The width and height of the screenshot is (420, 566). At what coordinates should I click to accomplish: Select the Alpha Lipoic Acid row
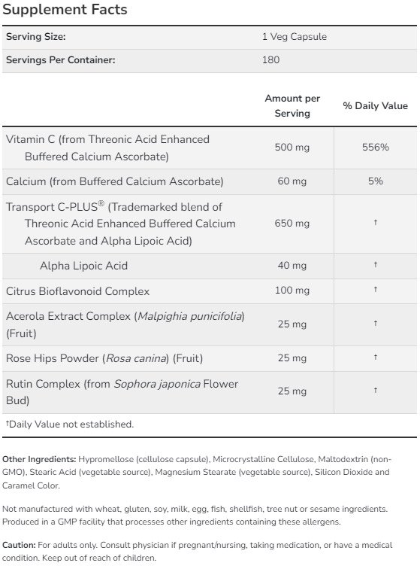click(x=210, y=266)
